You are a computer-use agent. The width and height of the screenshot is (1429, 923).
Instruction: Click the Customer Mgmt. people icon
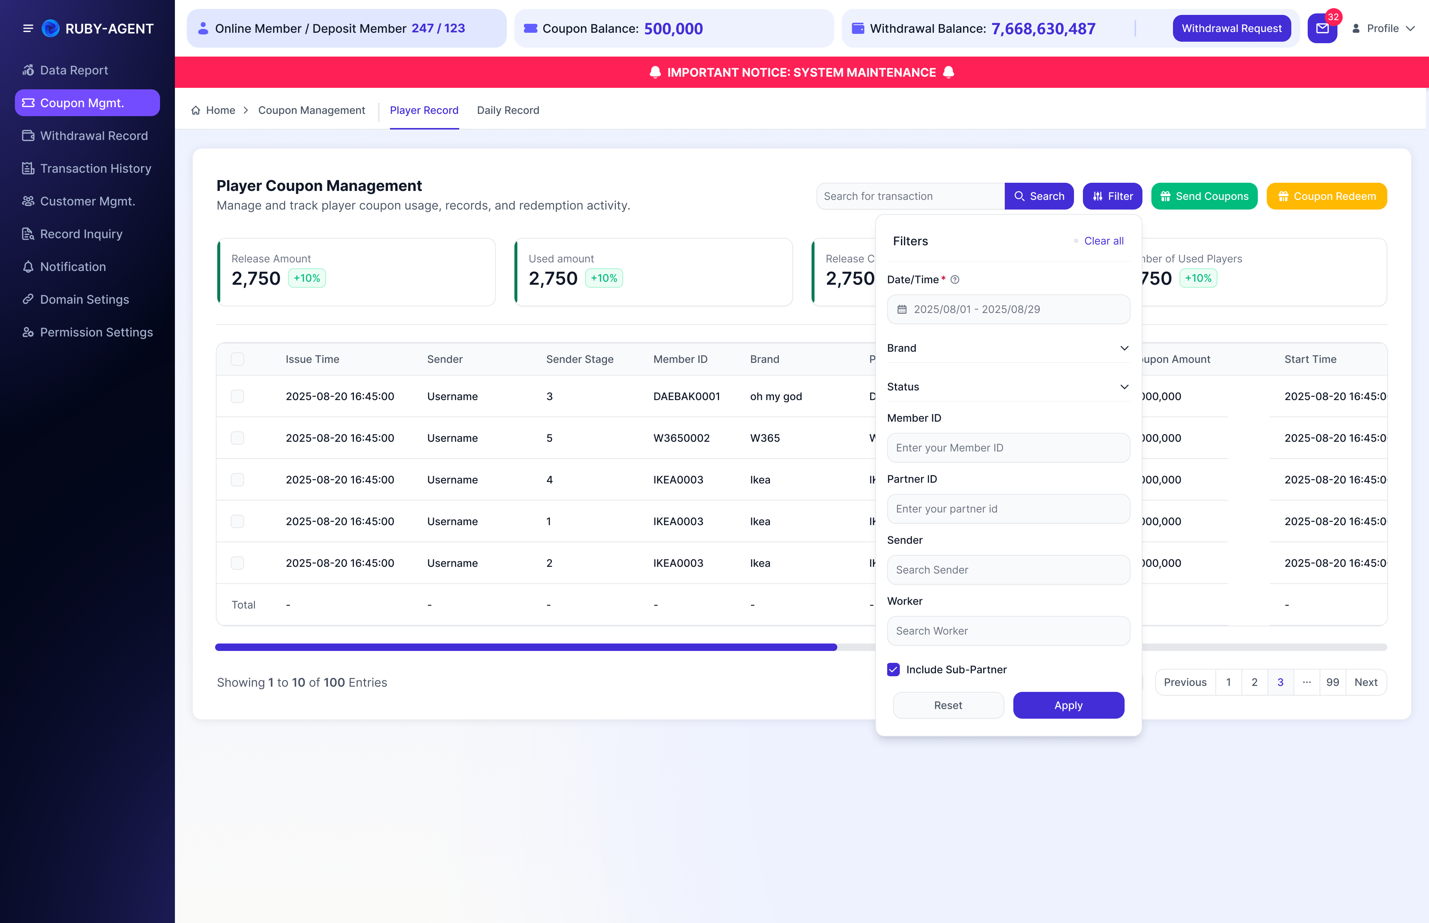(x=28, y=201)
